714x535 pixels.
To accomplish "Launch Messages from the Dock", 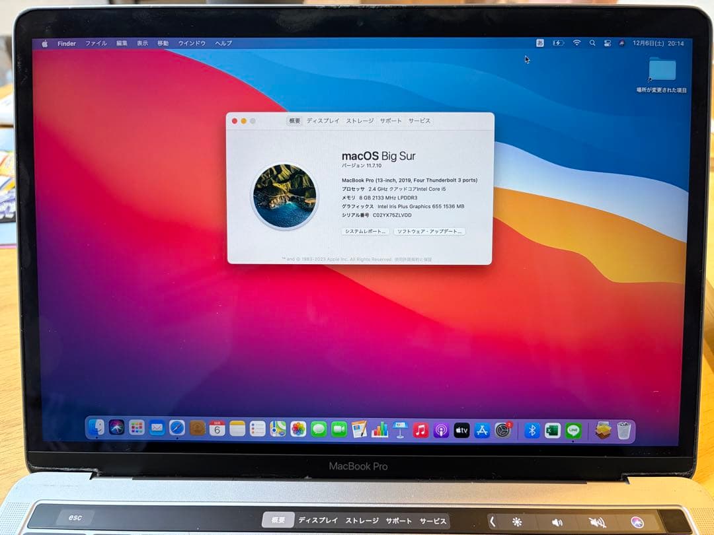I will tap(317, 429).
